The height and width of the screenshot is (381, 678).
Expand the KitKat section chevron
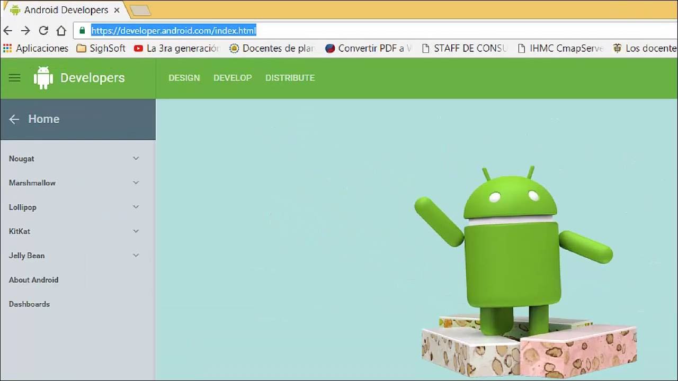[x=136, y=231]
